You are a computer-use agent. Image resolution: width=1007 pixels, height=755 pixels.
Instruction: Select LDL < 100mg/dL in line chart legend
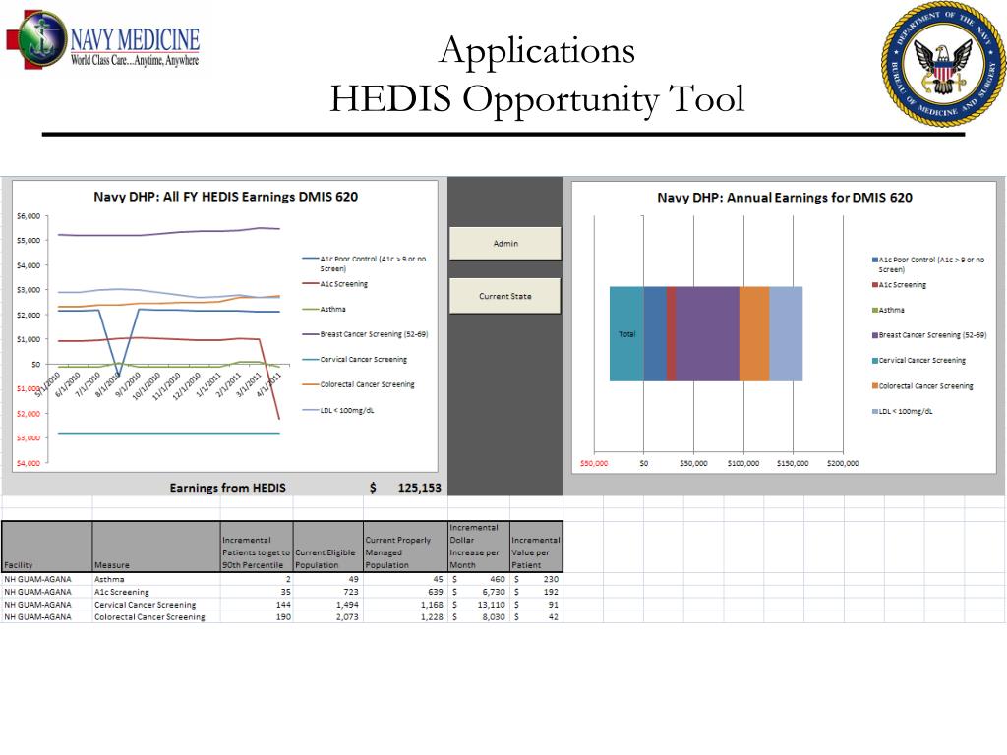pos(338,410)
